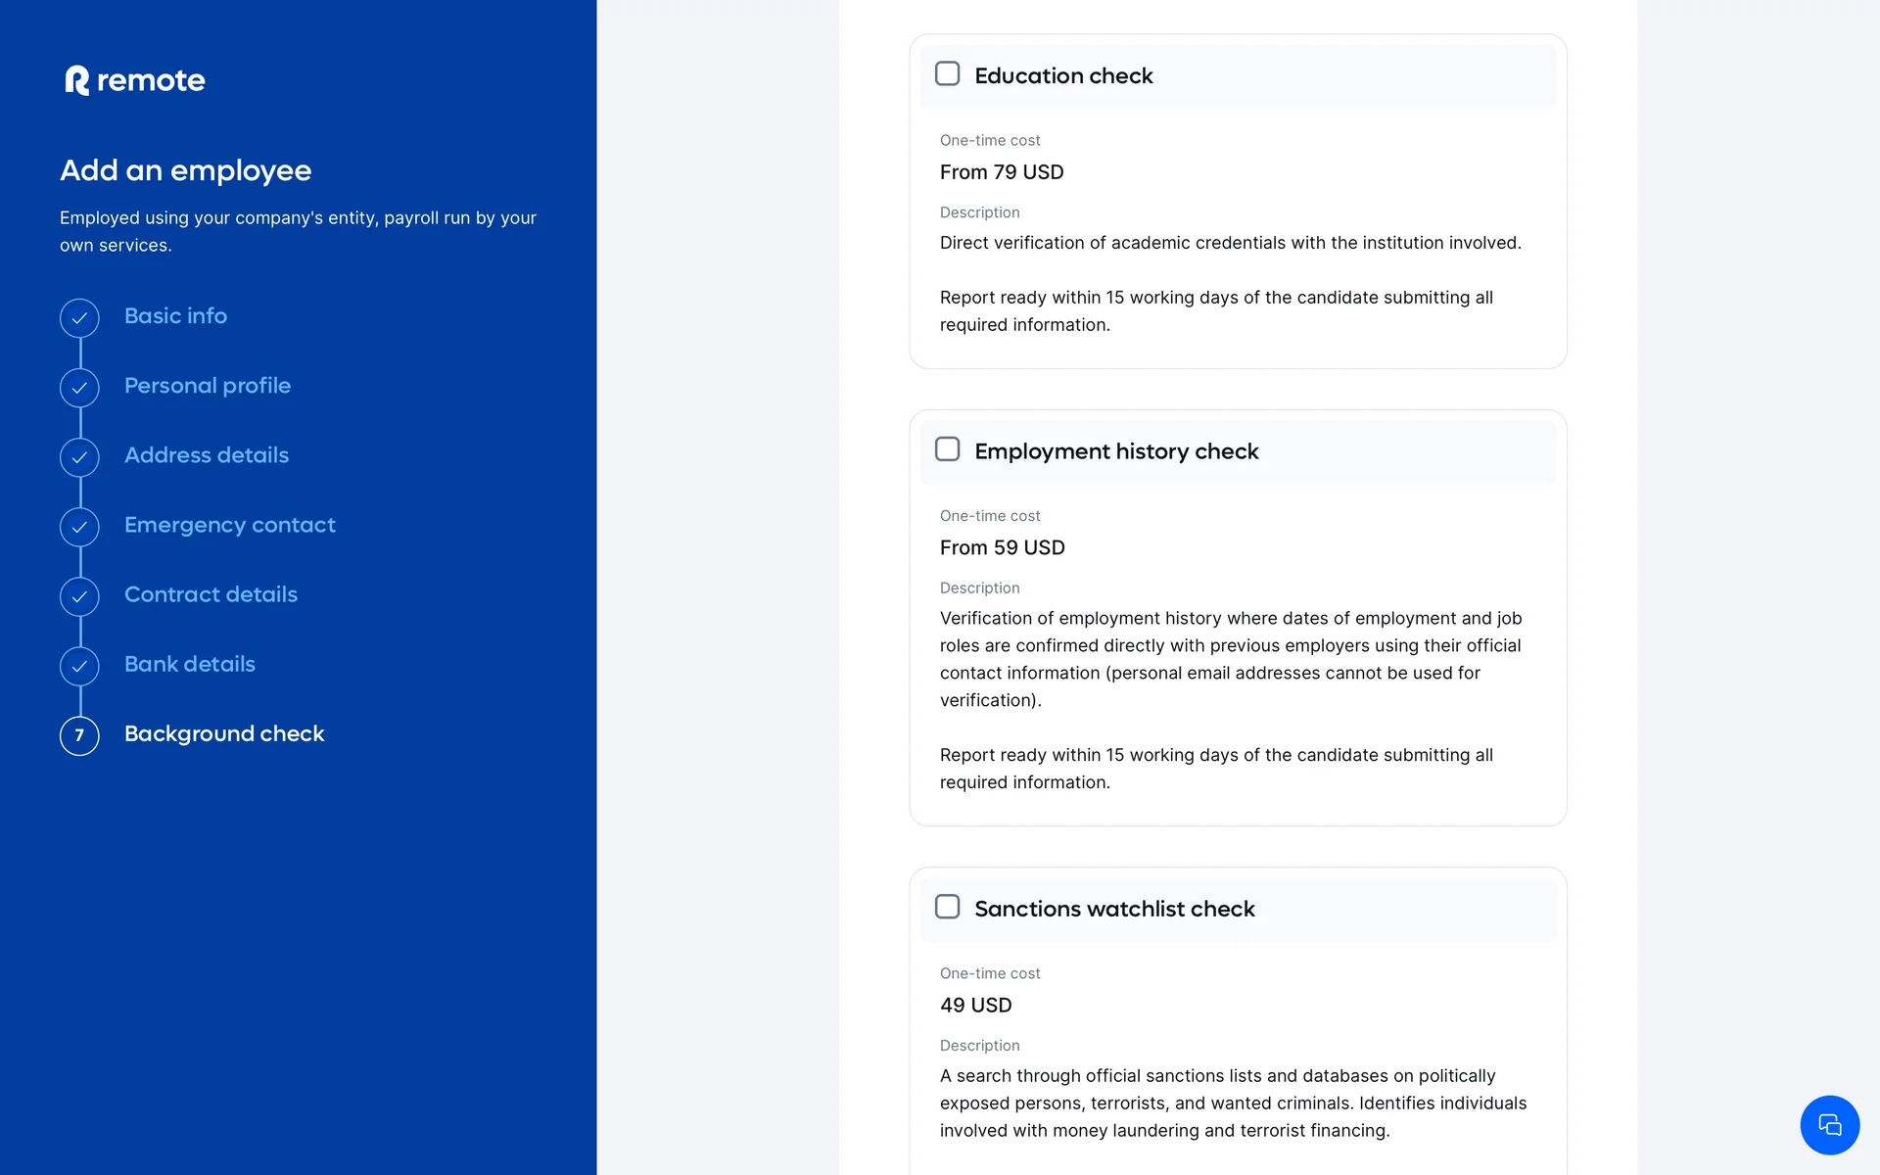
Task: Select the Sanctions watchlist check checkbox
Action: pyautogui.click(x=947, y=907)
